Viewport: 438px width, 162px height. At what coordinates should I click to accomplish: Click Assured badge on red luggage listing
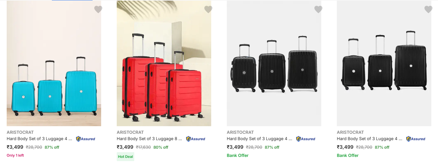pos(196,139)
